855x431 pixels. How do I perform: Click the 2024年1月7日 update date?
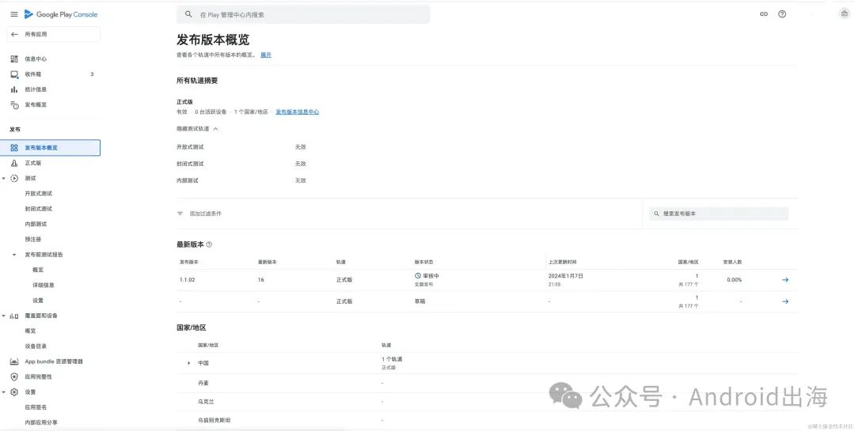tap(566, 276)
